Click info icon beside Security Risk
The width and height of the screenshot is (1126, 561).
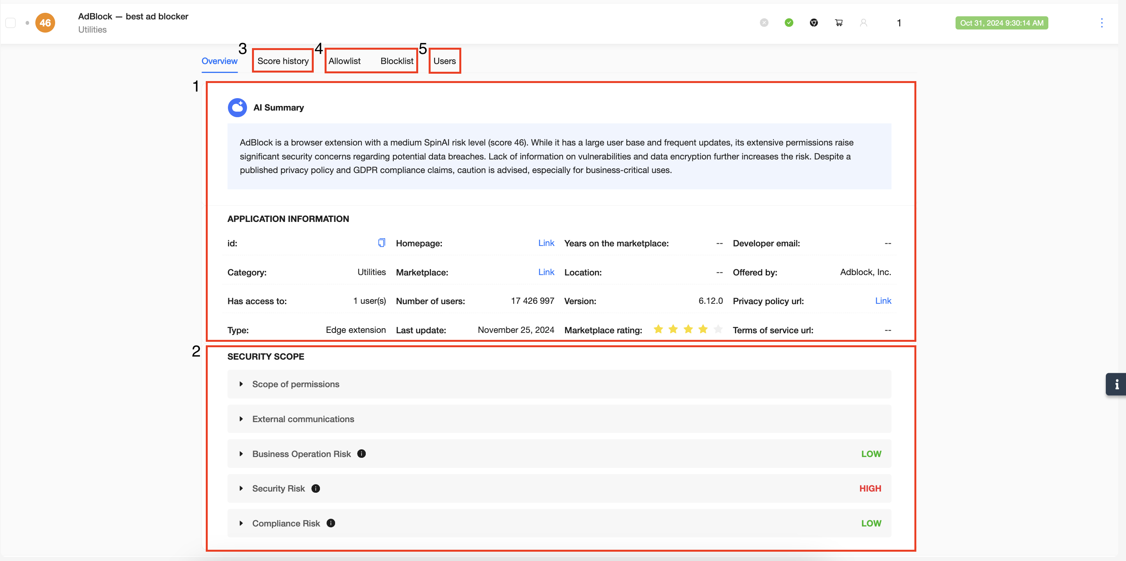316,488
